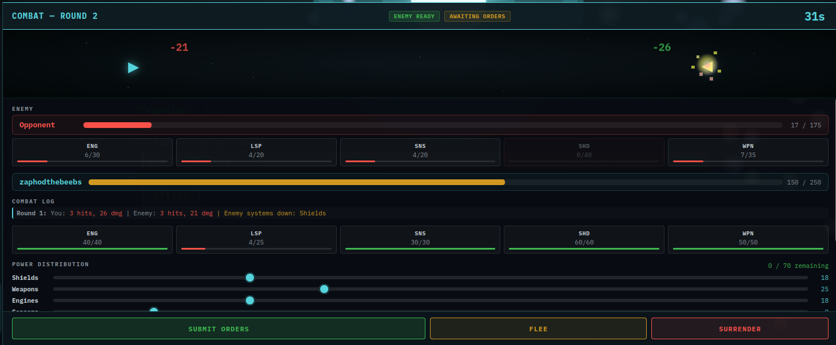Viewport: 836px width, 345px height.
Task: Select the enemy ENG system panel
Action: pos(92,152)
